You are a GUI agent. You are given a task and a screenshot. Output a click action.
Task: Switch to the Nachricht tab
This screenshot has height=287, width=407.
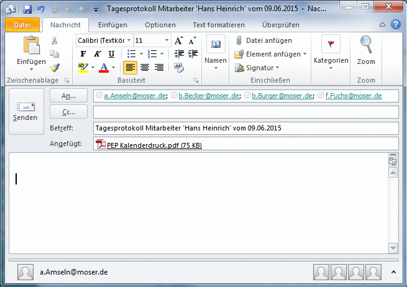65,25
